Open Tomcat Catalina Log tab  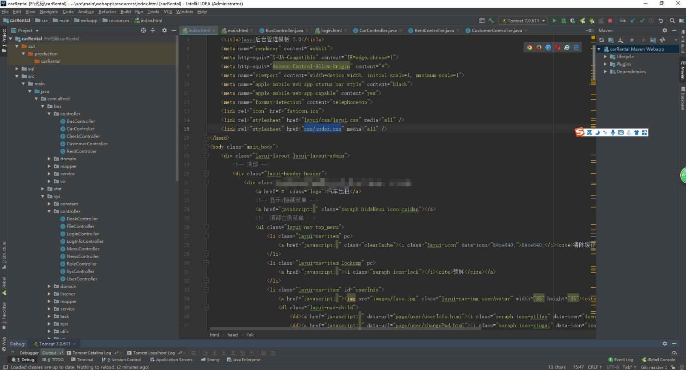pyautogui.click(x=92, y=353)
